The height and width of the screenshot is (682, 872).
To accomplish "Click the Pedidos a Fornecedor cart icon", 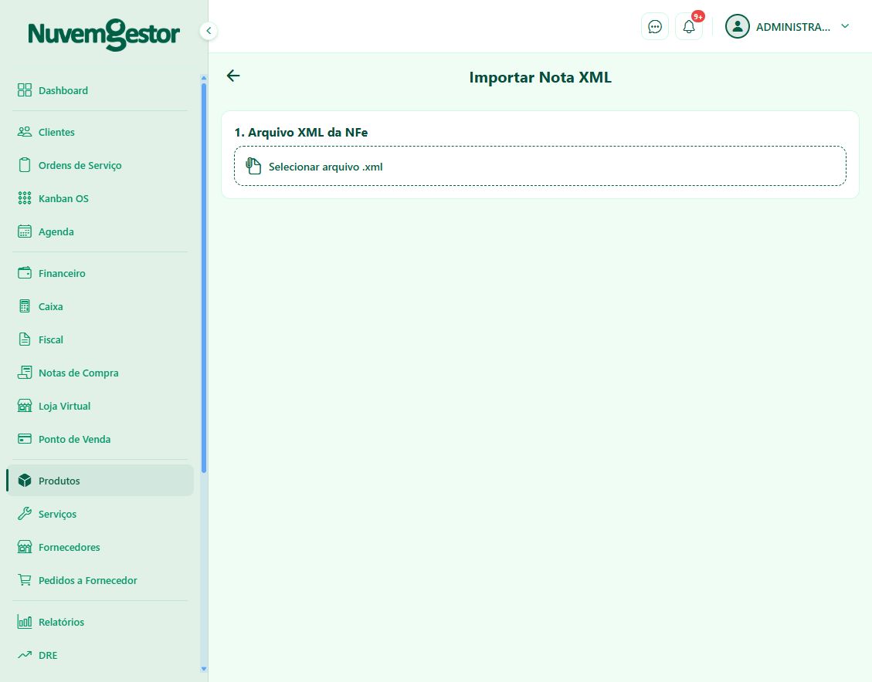I will point(25,580).
